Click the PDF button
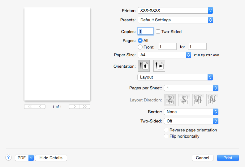This screenshot has height=167, width=245. [x=22, y=158]
